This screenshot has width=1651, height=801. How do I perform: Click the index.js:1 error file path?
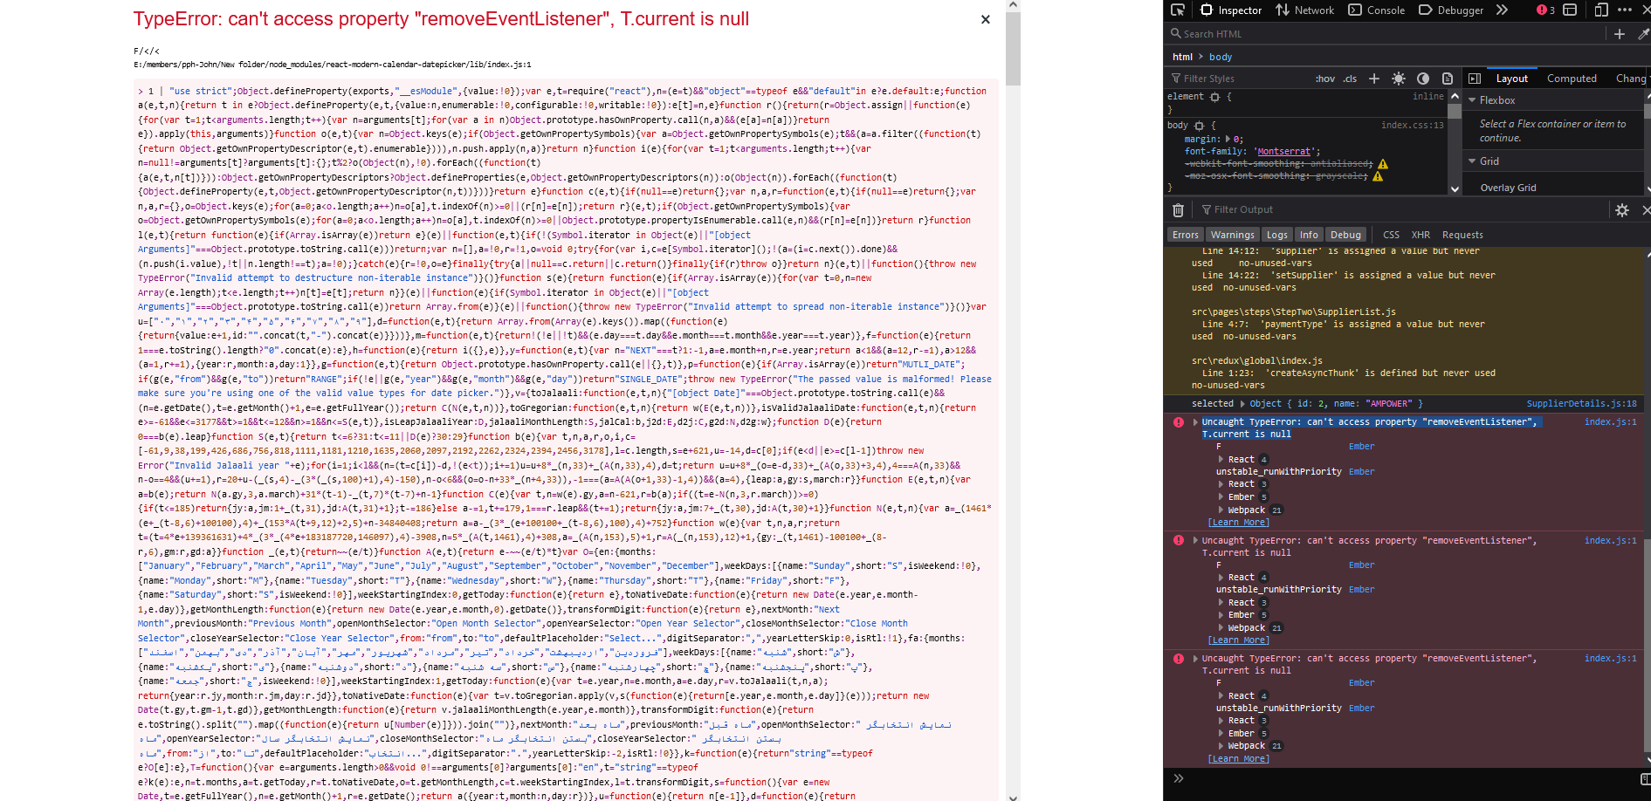[333, 65]
